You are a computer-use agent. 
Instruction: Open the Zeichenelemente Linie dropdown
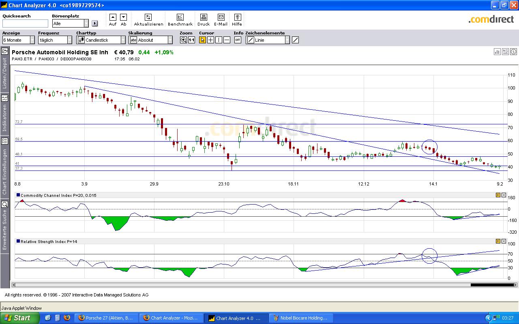coord(287,40)
